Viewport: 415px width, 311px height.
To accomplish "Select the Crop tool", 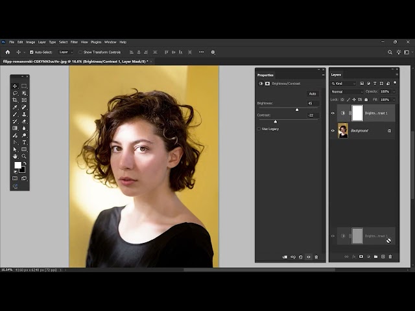I will (x=15, y=100).
